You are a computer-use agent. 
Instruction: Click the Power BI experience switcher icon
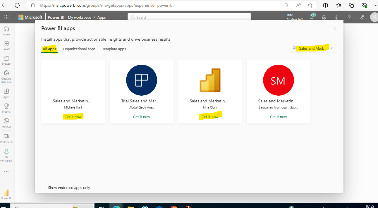tap(6, 195)
